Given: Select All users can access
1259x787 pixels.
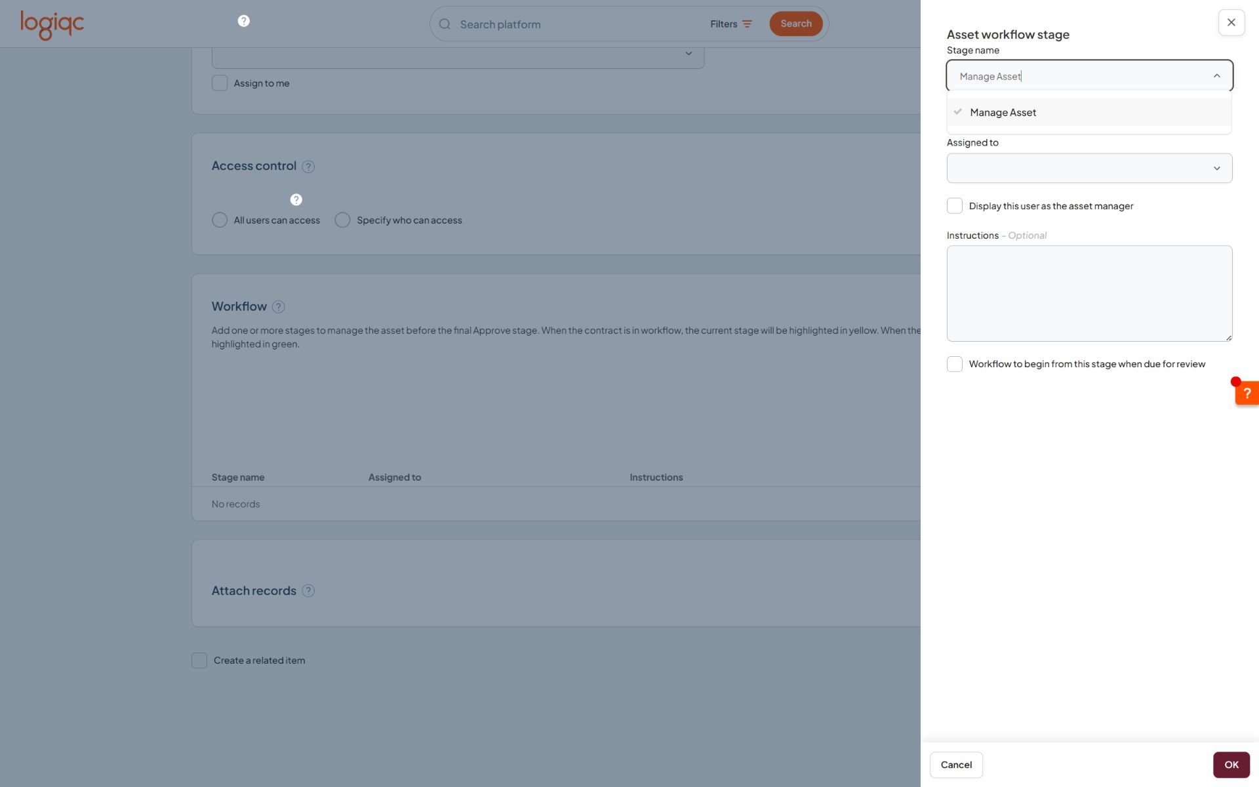Looking at the screenshot, I should (x=220, y=220).
